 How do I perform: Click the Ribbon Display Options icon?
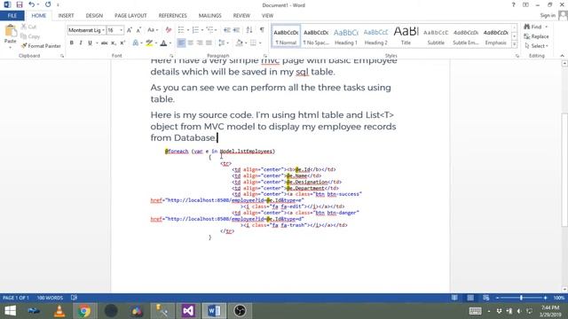coord(525,5)
